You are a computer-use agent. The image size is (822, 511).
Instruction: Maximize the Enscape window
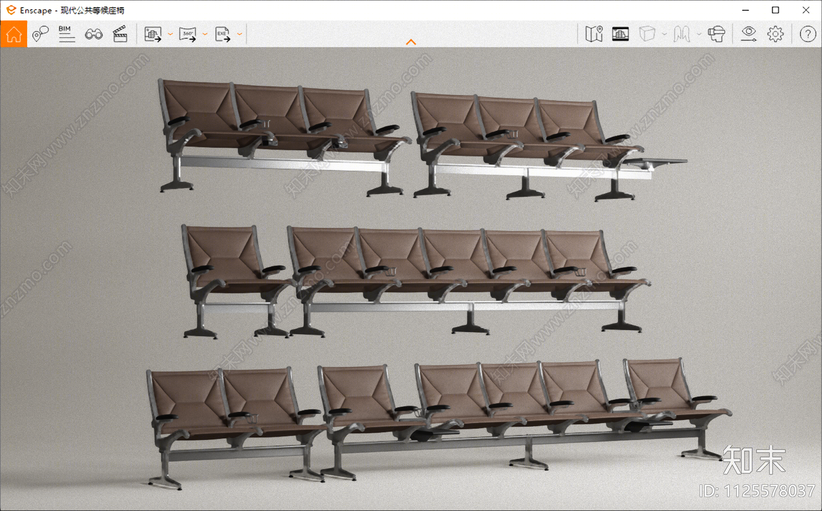[776, 10]
